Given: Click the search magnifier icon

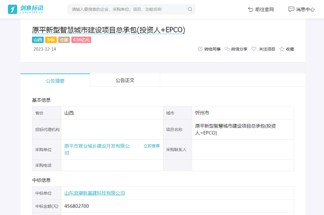Looking at the screenshot, I should click(190, 9).
